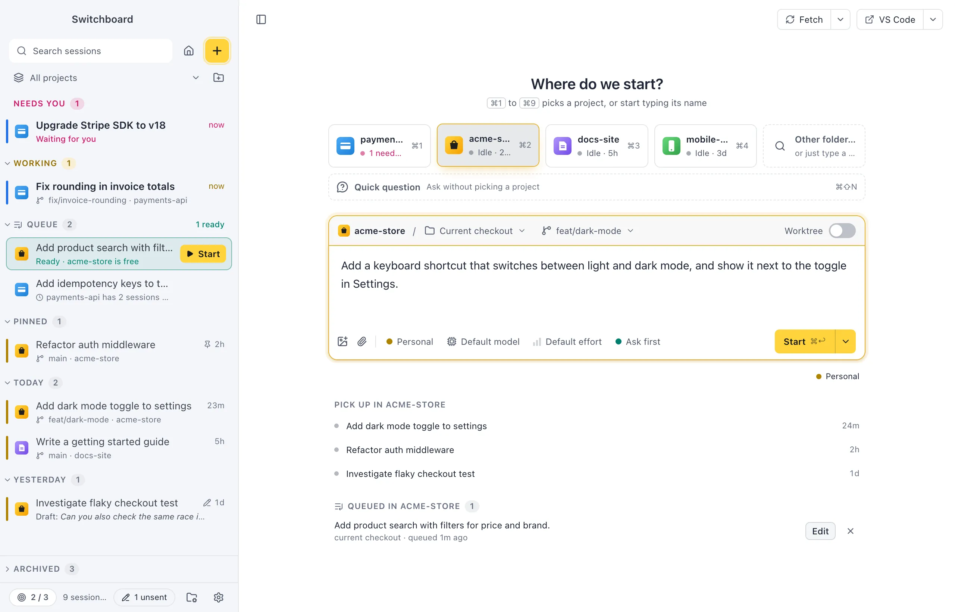The height and width of the screenshot is (612, 955).
Task: Toggle the sidebar panel icon
Action: pyautogui.click(x=261, y=19)
